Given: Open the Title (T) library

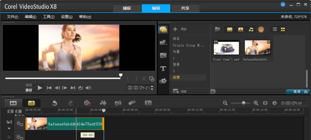Looking at the screenshot, I should pyautogui.click(x=163, y=68).
